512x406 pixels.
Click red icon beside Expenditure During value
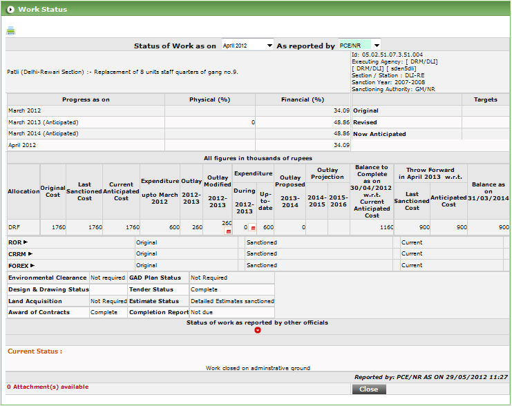click(253, 227)
